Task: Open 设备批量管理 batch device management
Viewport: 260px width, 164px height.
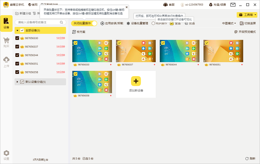Action: pyautogui.click(x=137, y=23)
